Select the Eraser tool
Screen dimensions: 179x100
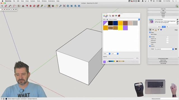pos(6,6)
